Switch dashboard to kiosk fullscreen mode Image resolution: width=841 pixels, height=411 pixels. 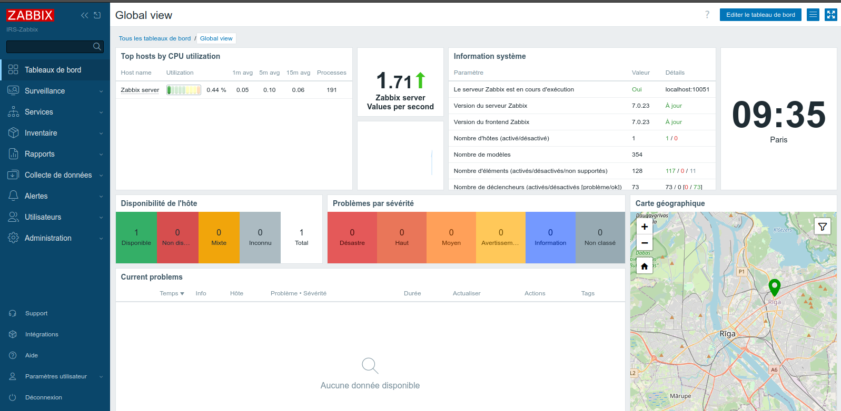click(831, 15)
